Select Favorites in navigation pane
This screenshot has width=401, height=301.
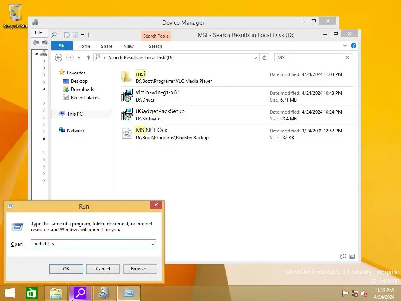[76, 73]
